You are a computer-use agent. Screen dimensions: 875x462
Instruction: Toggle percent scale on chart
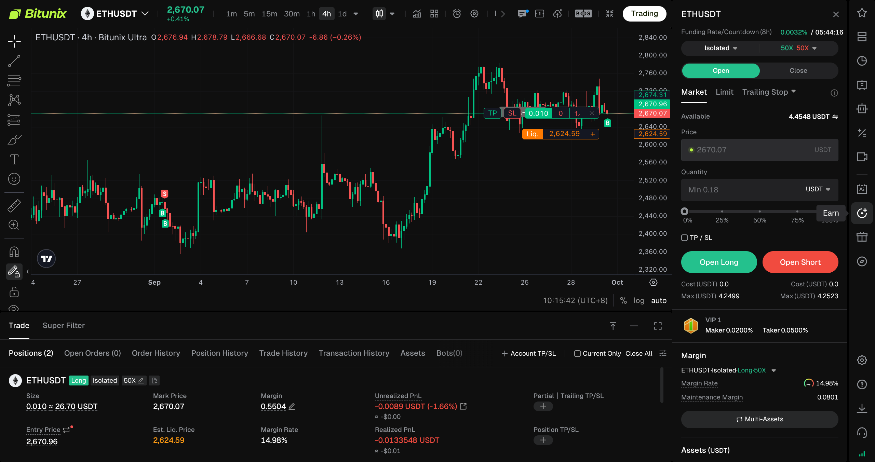[x=623, y=301]
